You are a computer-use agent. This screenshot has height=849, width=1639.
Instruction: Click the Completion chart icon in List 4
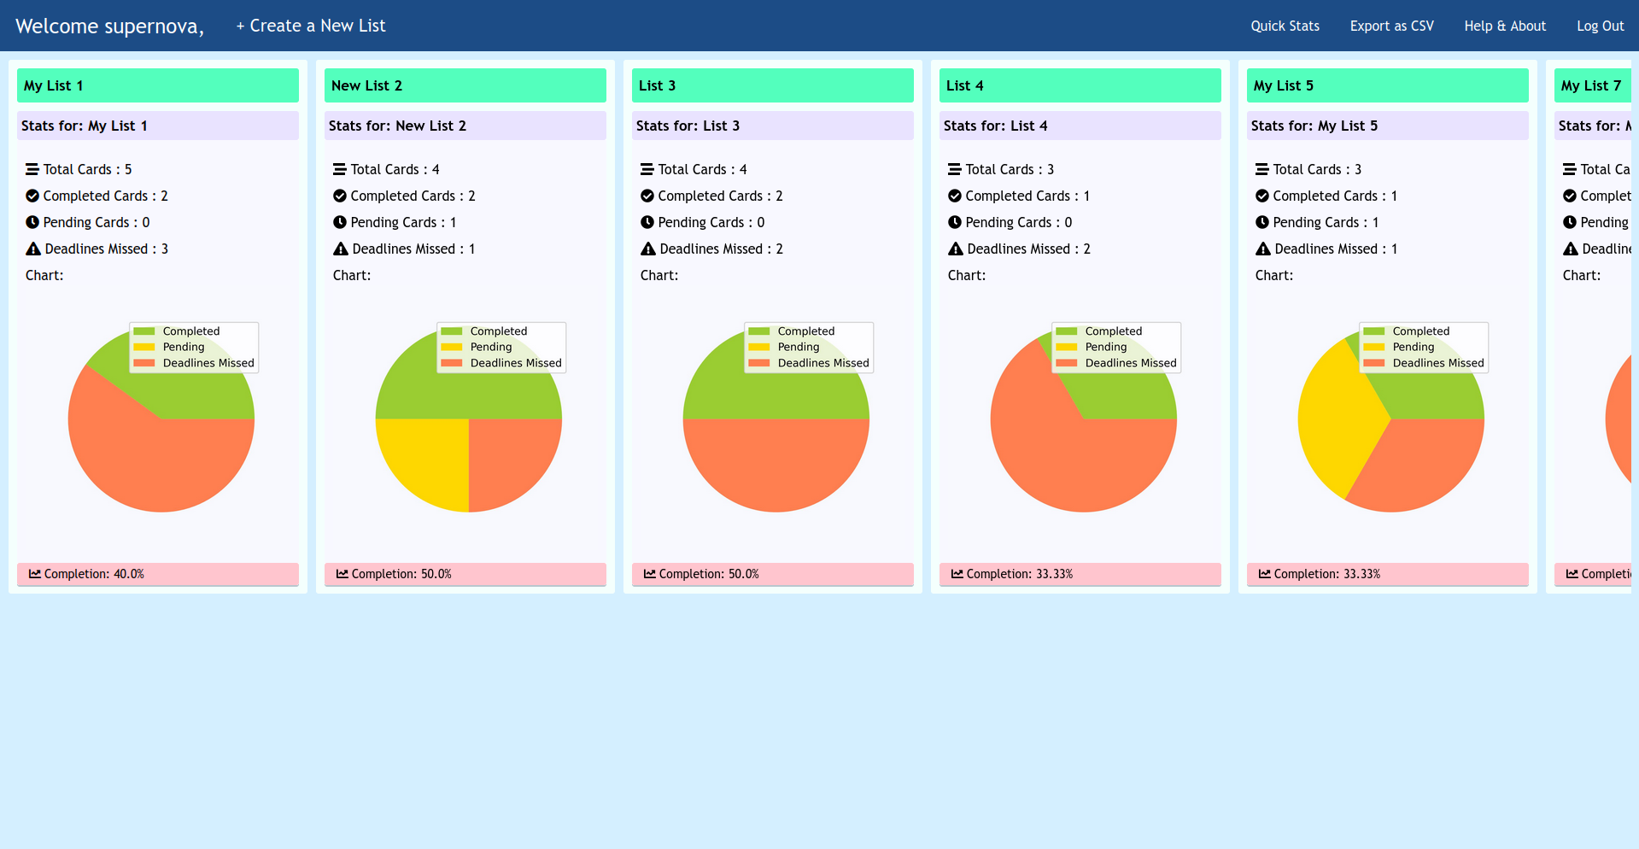[957, 574]
